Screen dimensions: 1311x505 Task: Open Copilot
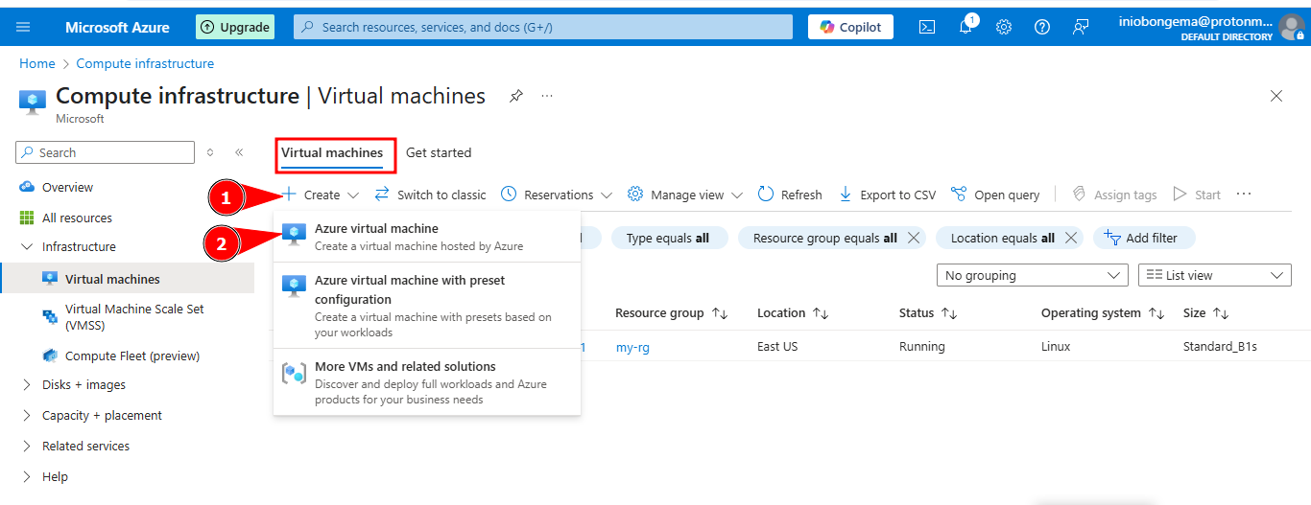tap(850, 27)
